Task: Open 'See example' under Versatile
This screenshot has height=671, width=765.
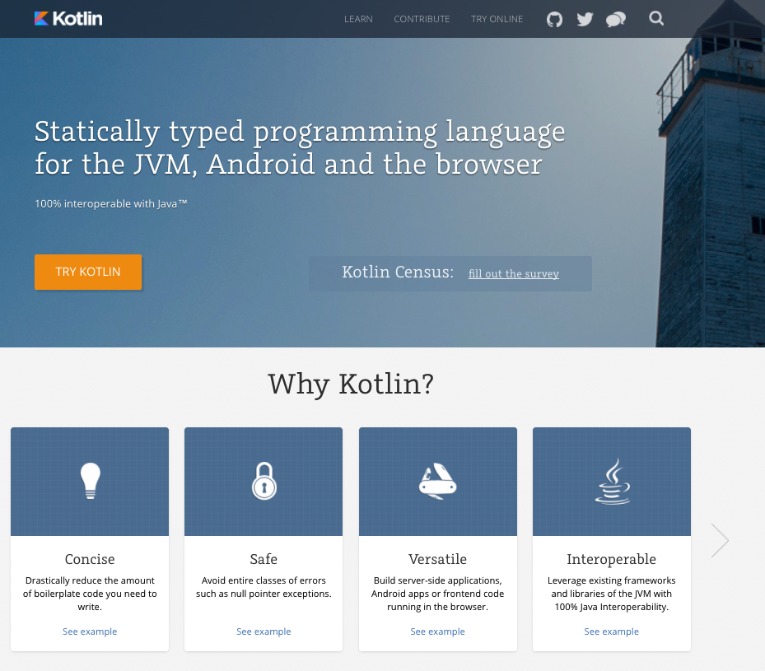Action: pos(437,631)
